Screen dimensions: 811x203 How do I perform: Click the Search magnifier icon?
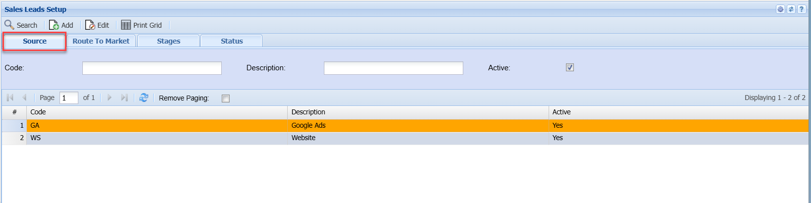pos(9,25)
